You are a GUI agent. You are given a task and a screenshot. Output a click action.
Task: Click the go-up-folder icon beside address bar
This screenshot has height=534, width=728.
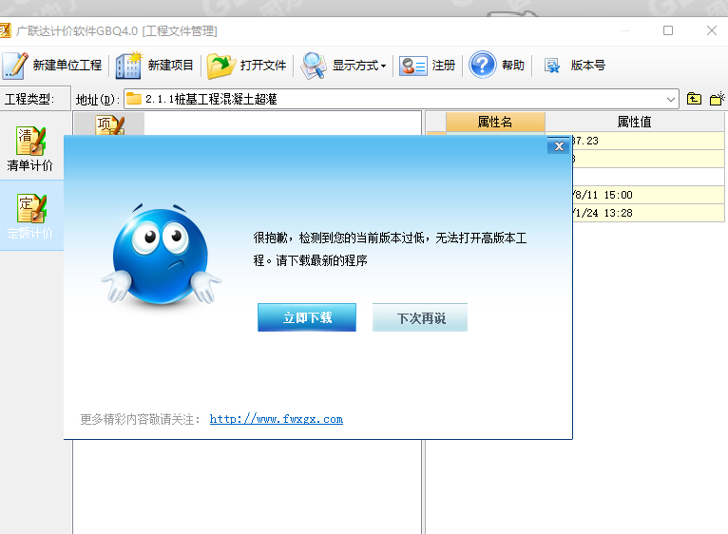tap(694, 99)
